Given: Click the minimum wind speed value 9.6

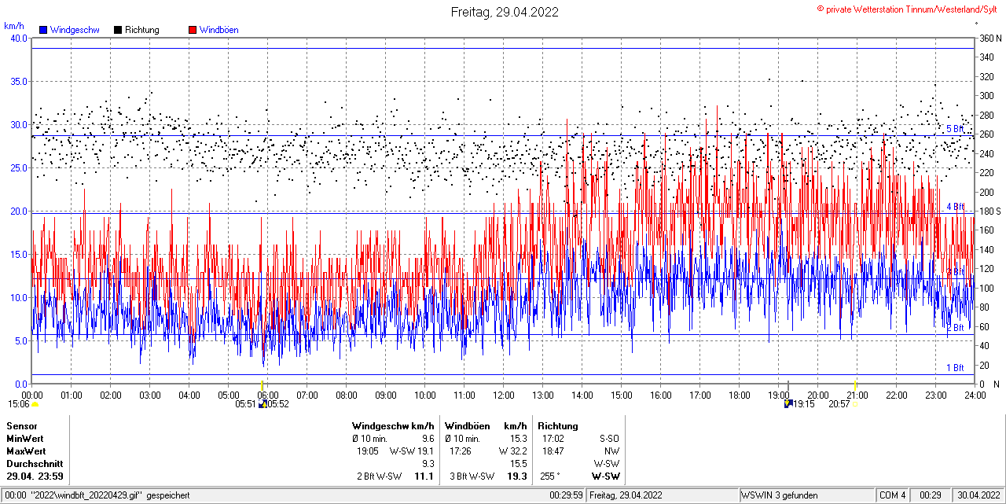Looking at the screenshot, I should [x=428, y=438].
